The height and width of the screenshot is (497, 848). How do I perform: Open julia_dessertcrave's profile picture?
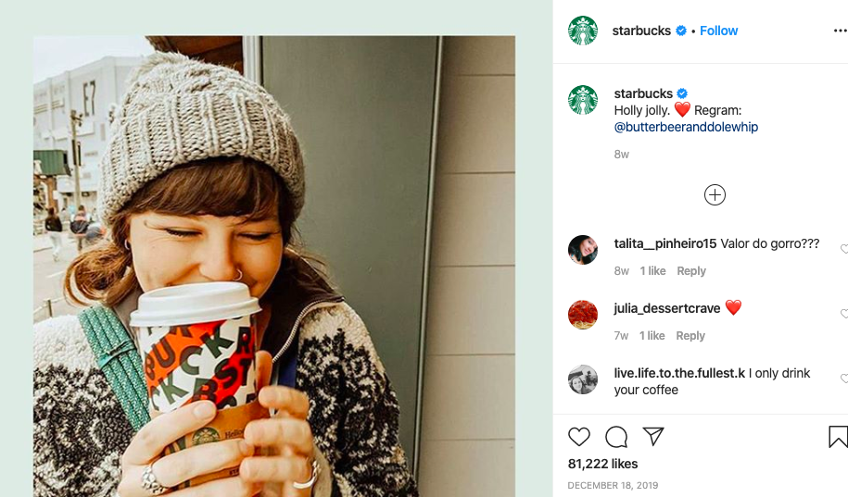click(x=583, y=315)
